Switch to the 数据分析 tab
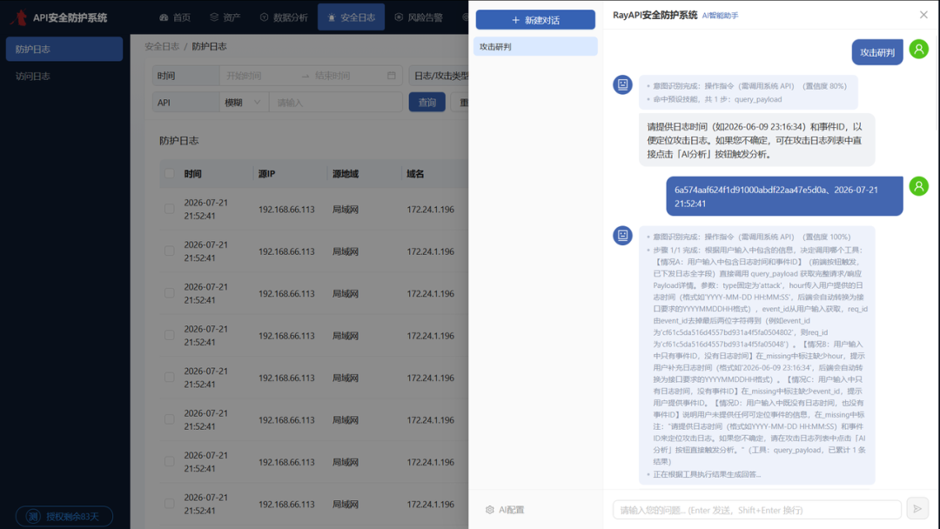 tap(284, 17)
